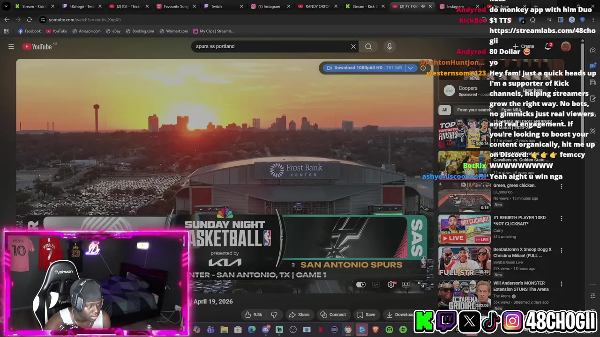Click the Connect button
The image size is (600, 337).
[x=333, y=315]
